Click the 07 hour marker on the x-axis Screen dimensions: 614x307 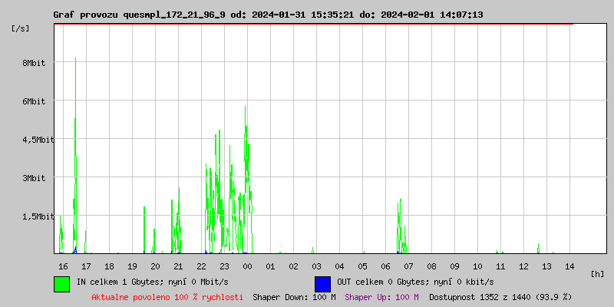tap(408, 266)
